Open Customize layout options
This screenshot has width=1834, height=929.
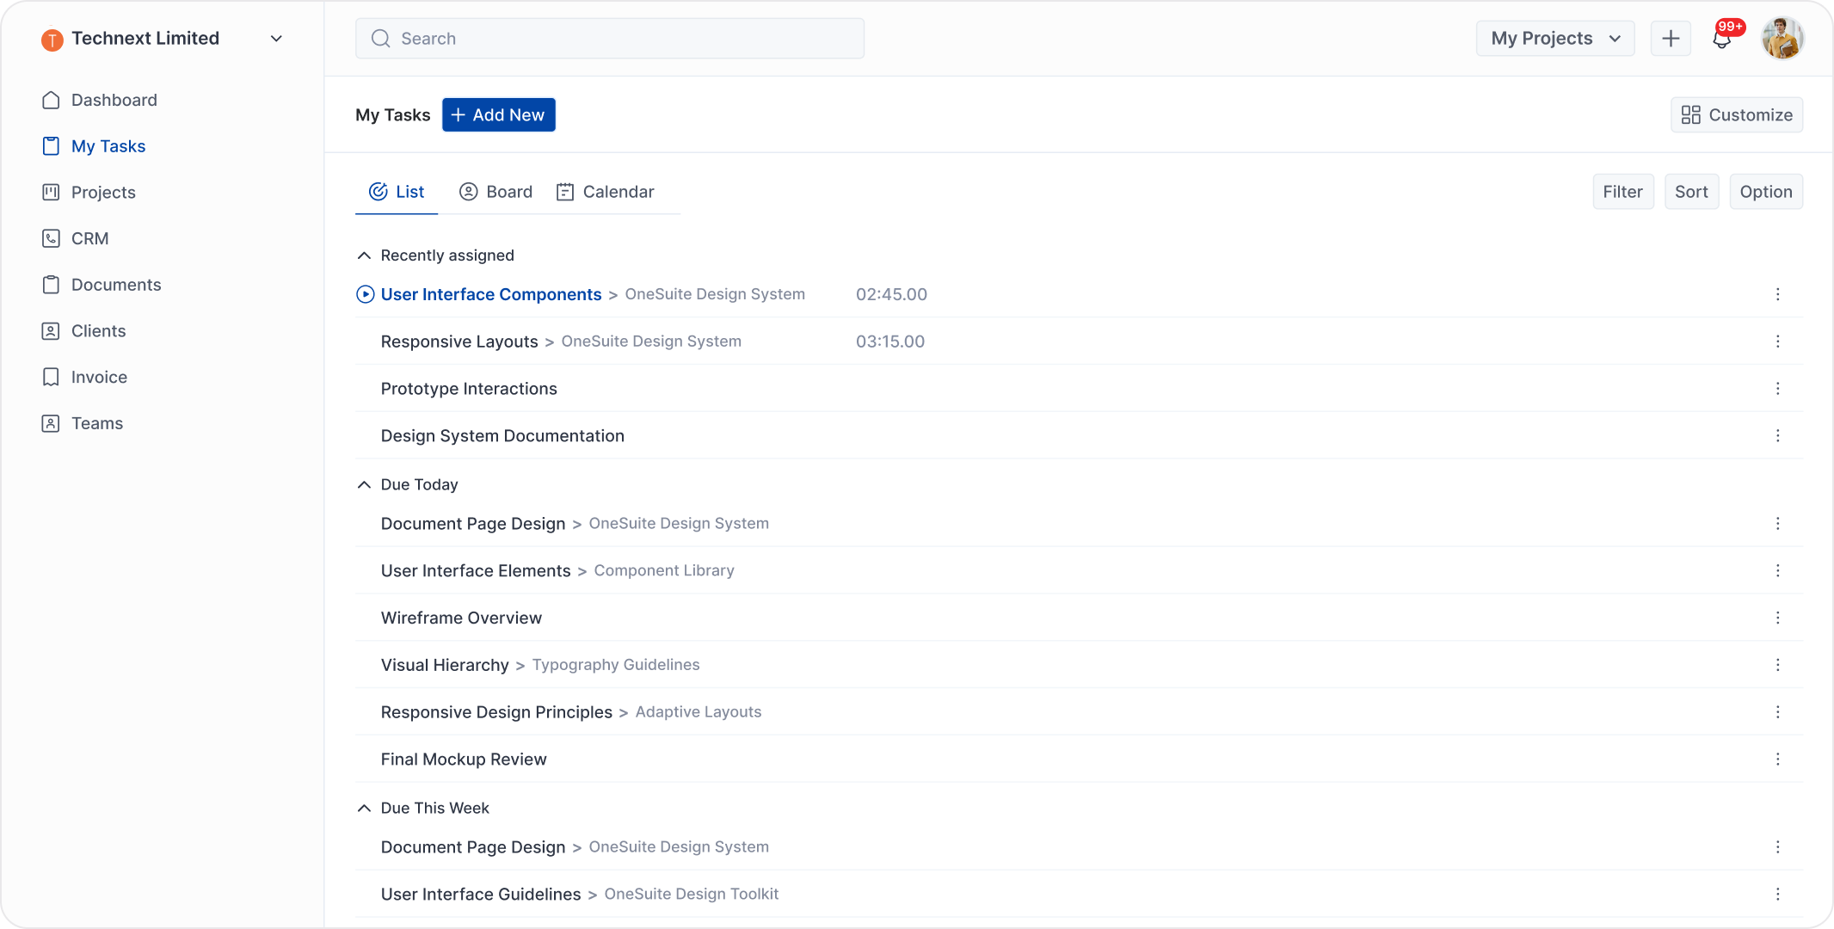(1737, 115)
